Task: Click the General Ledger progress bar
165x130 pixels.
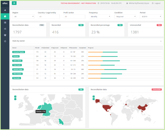Action: (x=125, y=69)
